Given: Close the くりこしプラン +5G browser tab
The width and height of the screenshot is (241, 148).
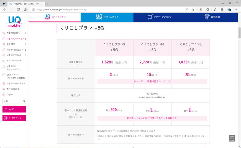Looking at the screenshot, I should pos(43,4).
